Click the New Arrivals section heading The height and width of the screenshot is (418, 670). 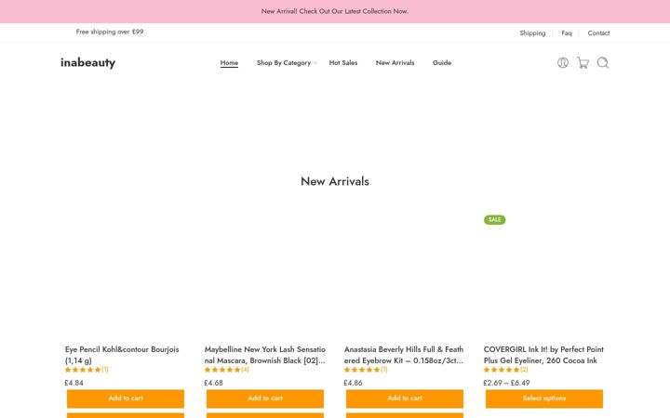click(x=335, y=181)
